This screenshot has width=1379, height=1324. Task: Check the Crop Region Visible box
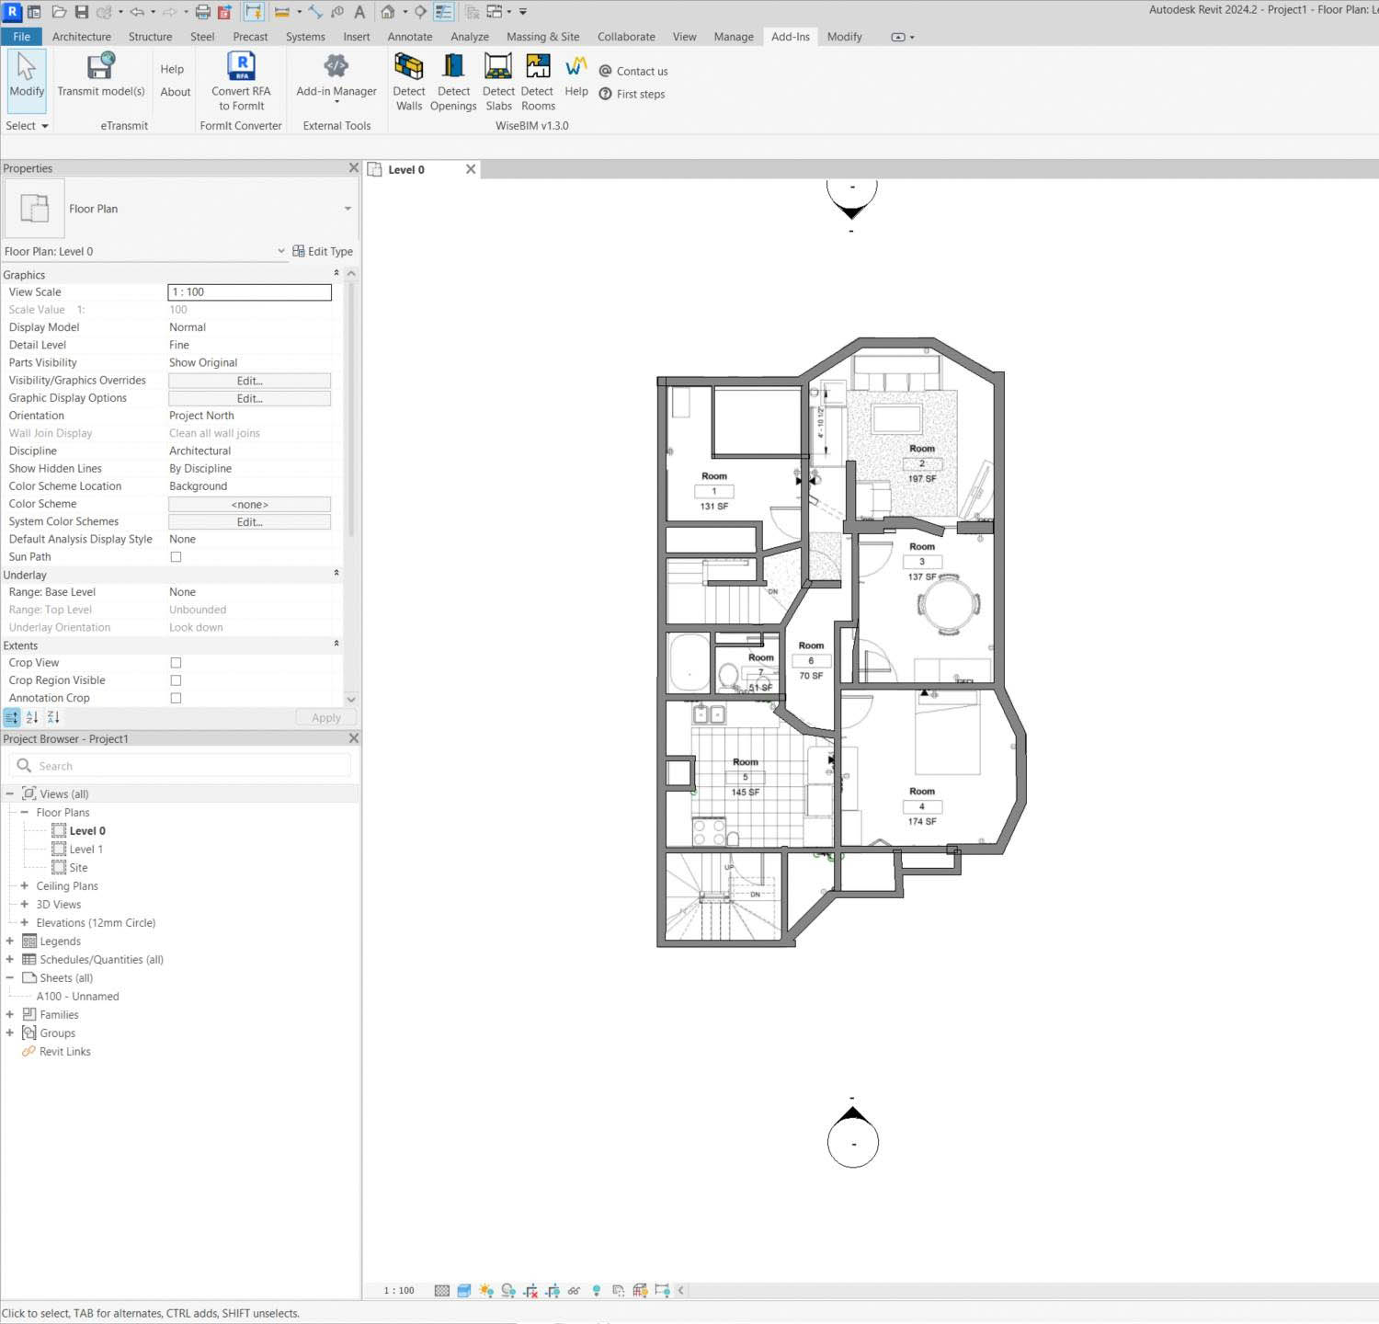point(176,680)
